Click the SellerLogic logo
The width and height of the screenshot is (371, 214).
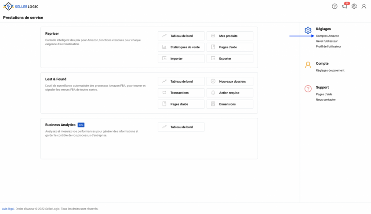tap(21, 7)
